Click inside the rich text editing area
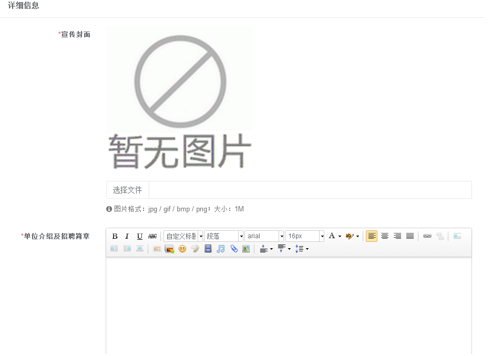This screenshot has height=356, width=492. click(x=289, y=305)
